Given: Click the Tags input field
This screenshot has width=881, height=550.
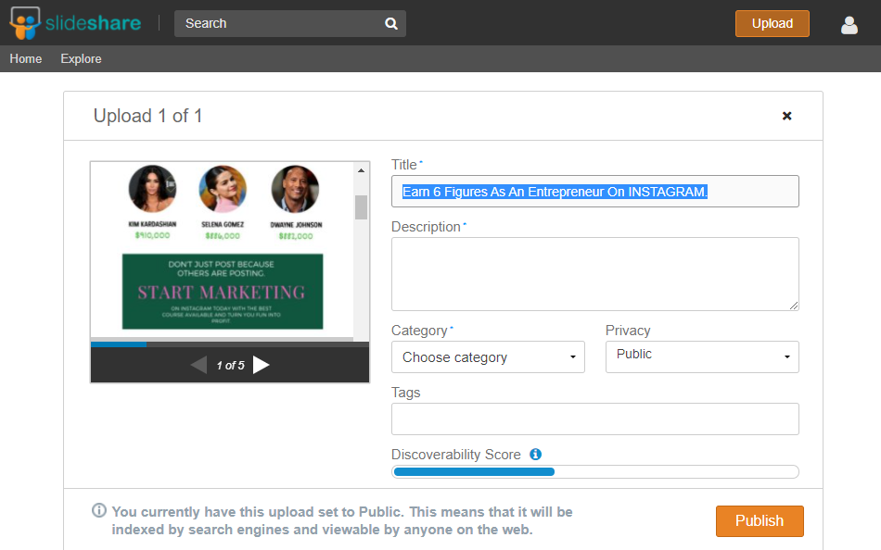Looking at the screenshot, I should pyautogui.click(x=595, y=419).
